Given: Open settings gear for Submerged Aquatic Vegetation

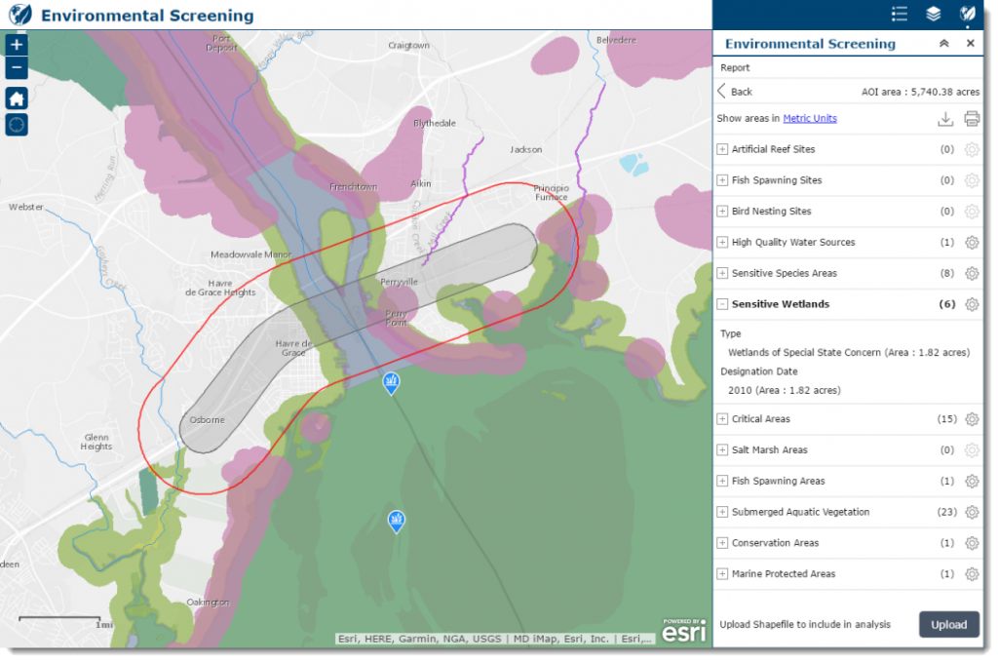Looking at the screenshot, I should [x=972, y=513].
